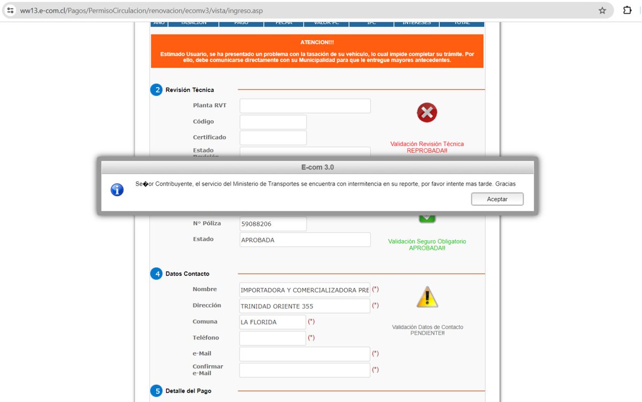Click the yellow warning Datos Contacto icon
Screen dimensions: 642x402
427,297
